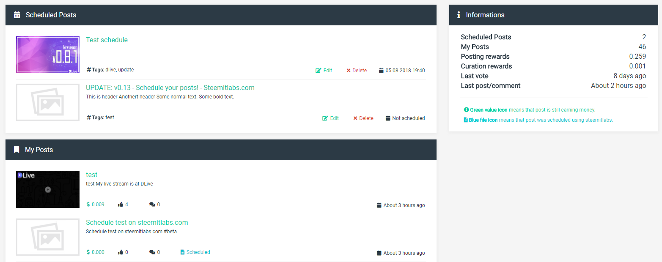Click the My Posts value 46
662x262 pixels.
[x=642, y=47]
